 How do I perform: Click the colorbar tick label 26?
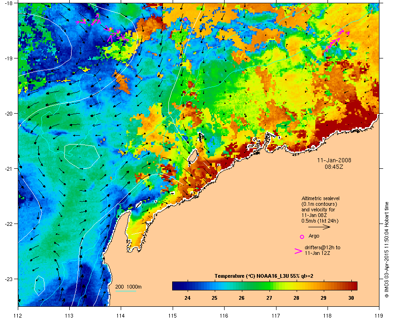coord(241,298)
